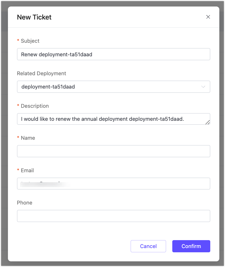Focus the Description text area
Image resolution: width=225 pixels, height=267 pixels.
point(113,119)
